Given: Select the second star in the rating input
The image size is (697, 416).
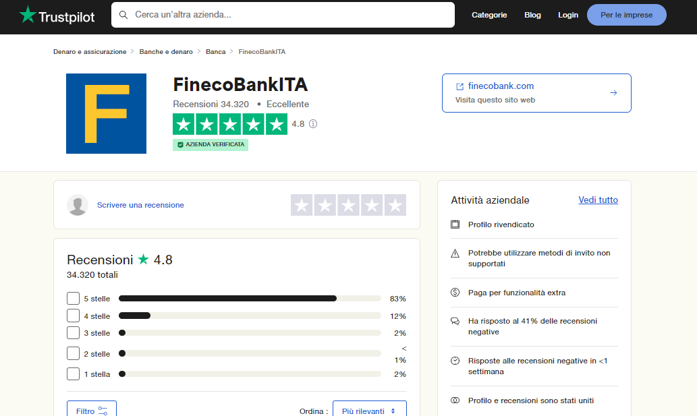Looking at the screenshot, I should 325,205.
